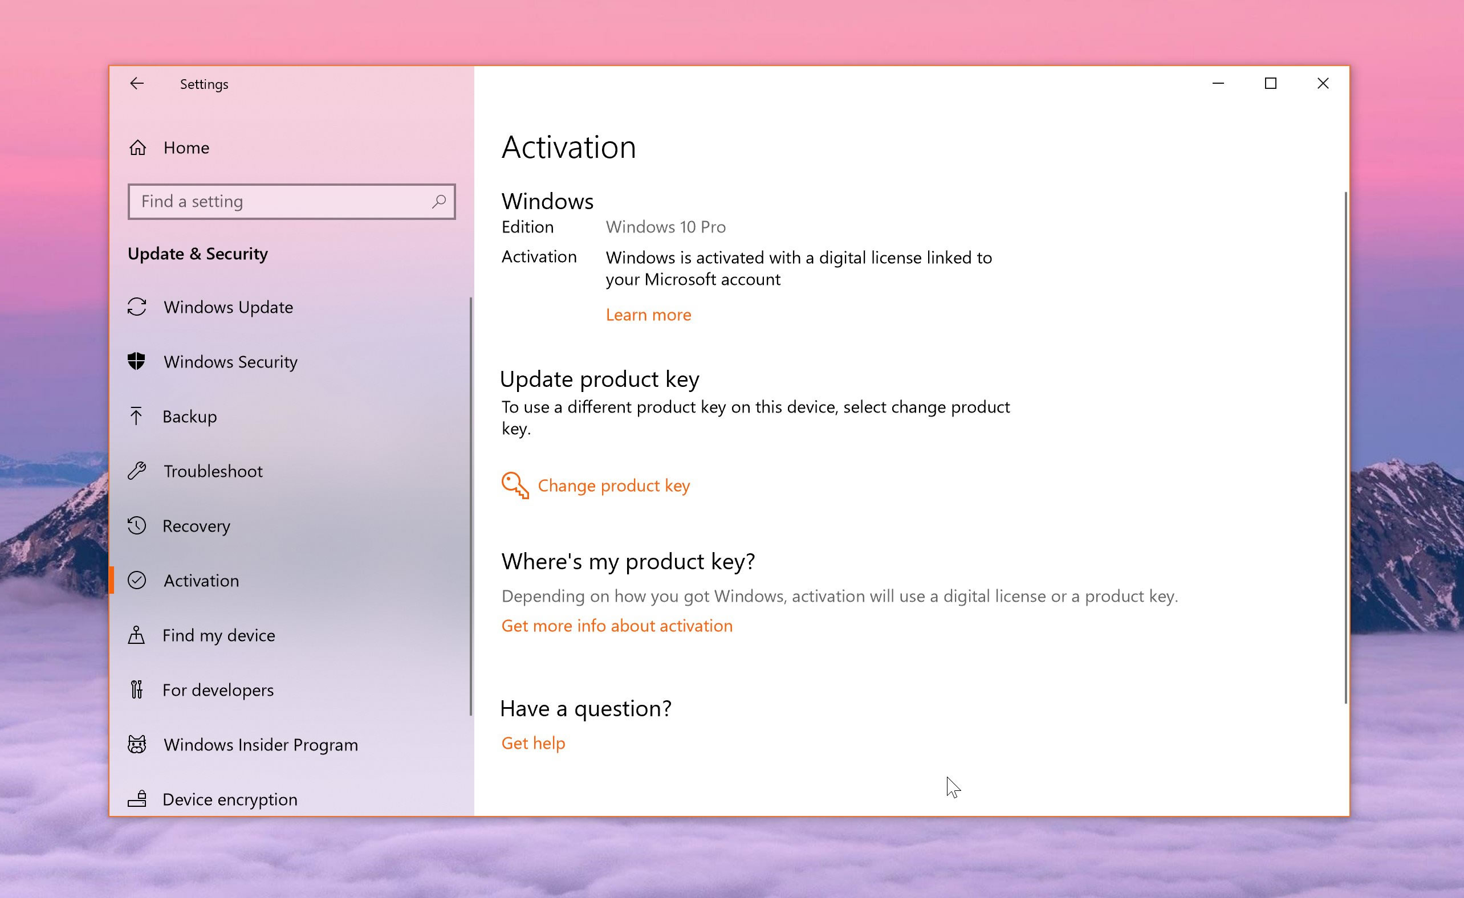Screen dimensions: 1464x898
Task: Click the Activation checkmark circle icon
Action: (x=137, y=580)
